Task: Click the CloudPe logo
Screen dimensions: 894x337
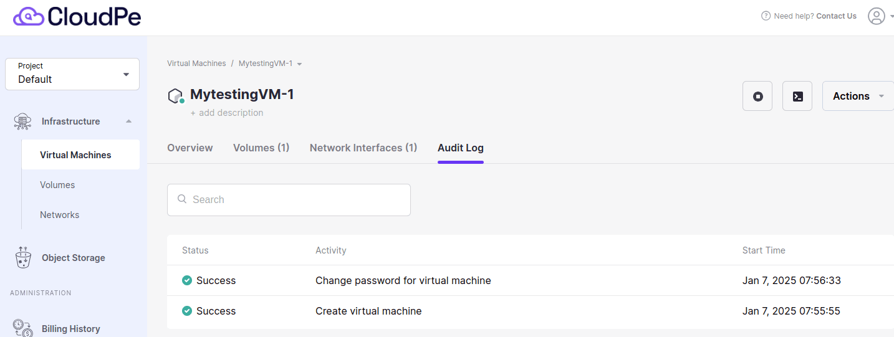Action: point(77,16)
